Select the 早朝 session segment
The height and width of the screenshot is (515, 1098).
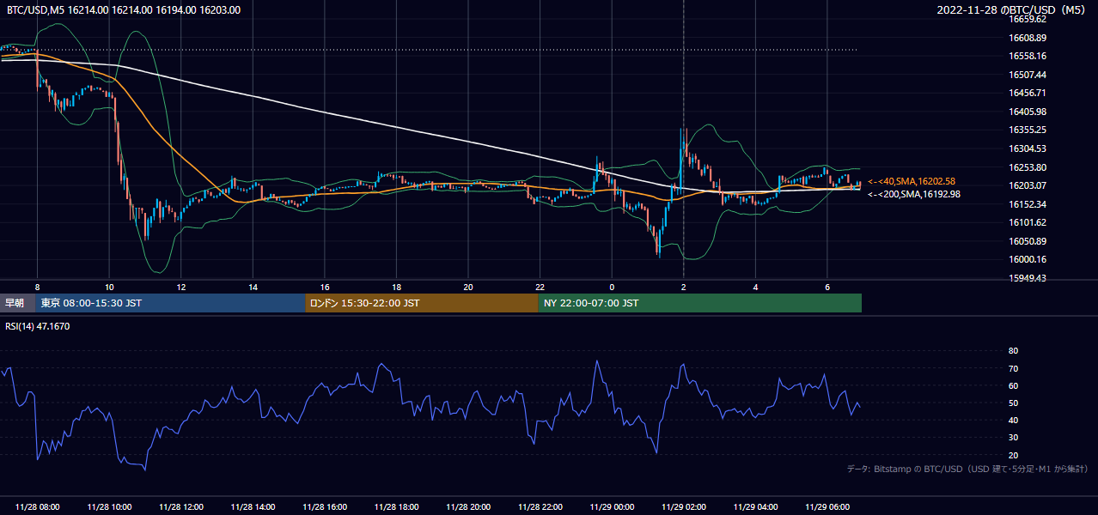click(17, 303)
